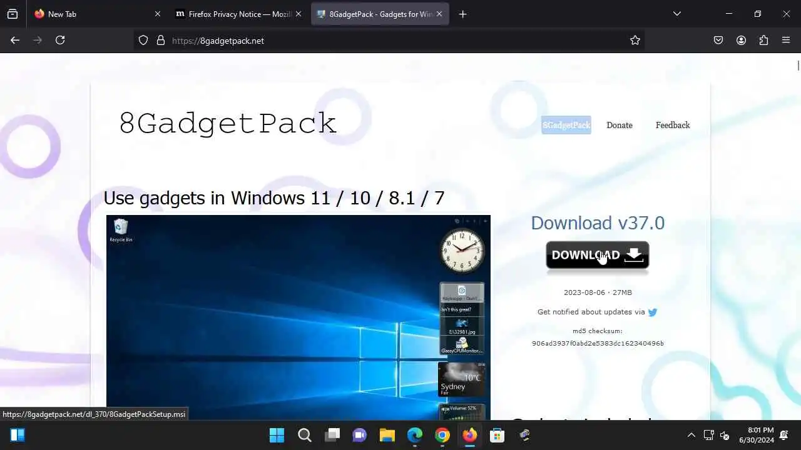
Task: Open Task View on taskbar
Action: pos(332,435)
